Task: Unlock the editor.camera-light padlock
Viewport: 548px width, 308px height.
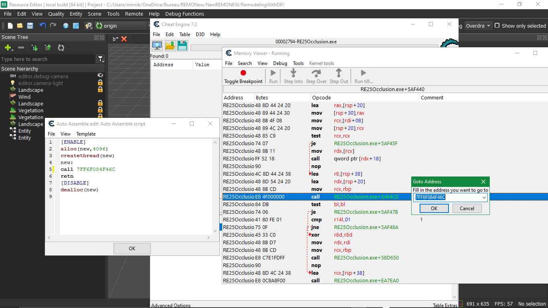Action: (x=100, y=83)
